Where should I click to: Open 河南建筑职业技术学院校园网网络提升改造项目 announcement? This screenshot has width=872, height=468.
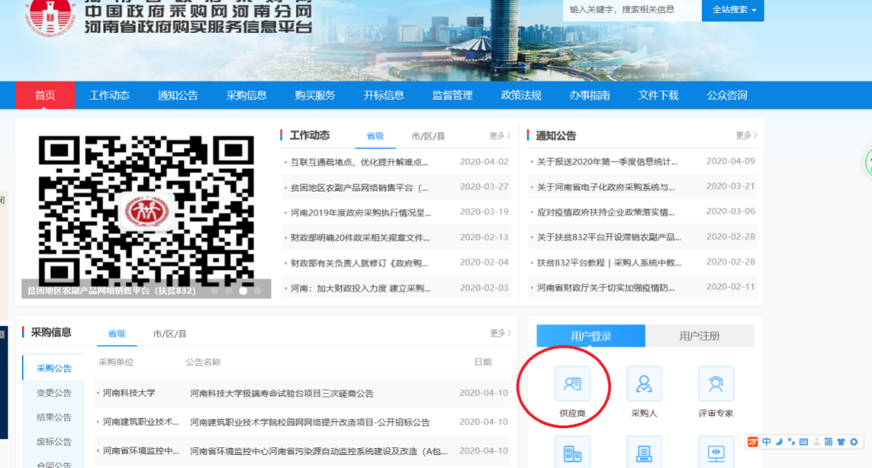coord(310,422)
